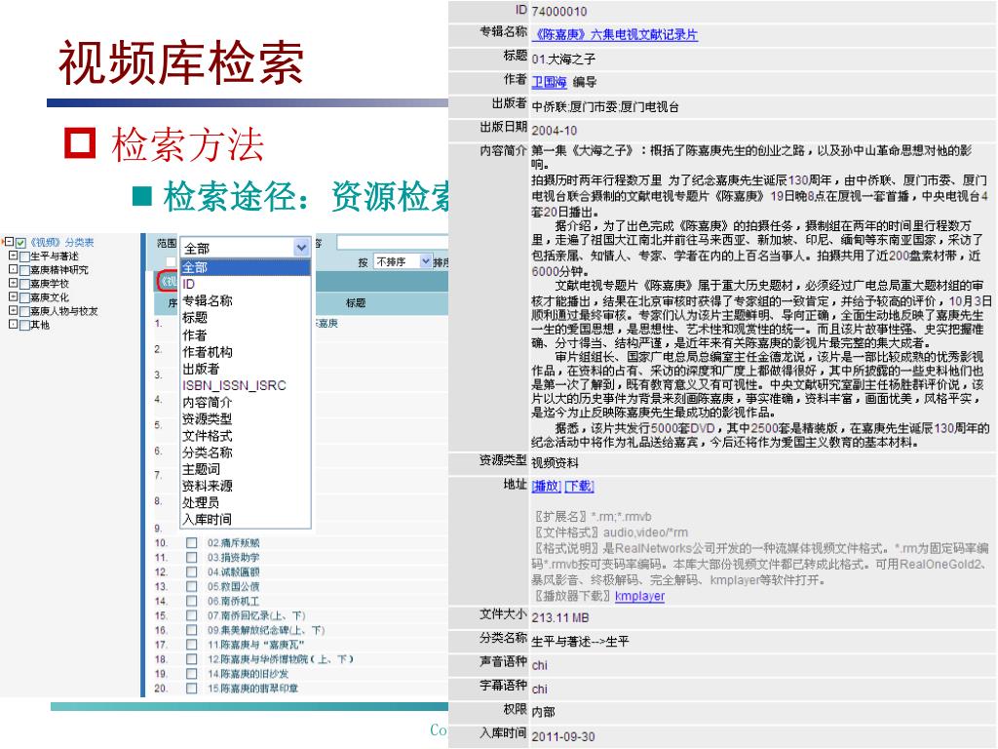Screen dimensions: 998x749
Task: Collapse the 《视频》分类表 root node
Action: pyautogui.click(x=9, y=242)
